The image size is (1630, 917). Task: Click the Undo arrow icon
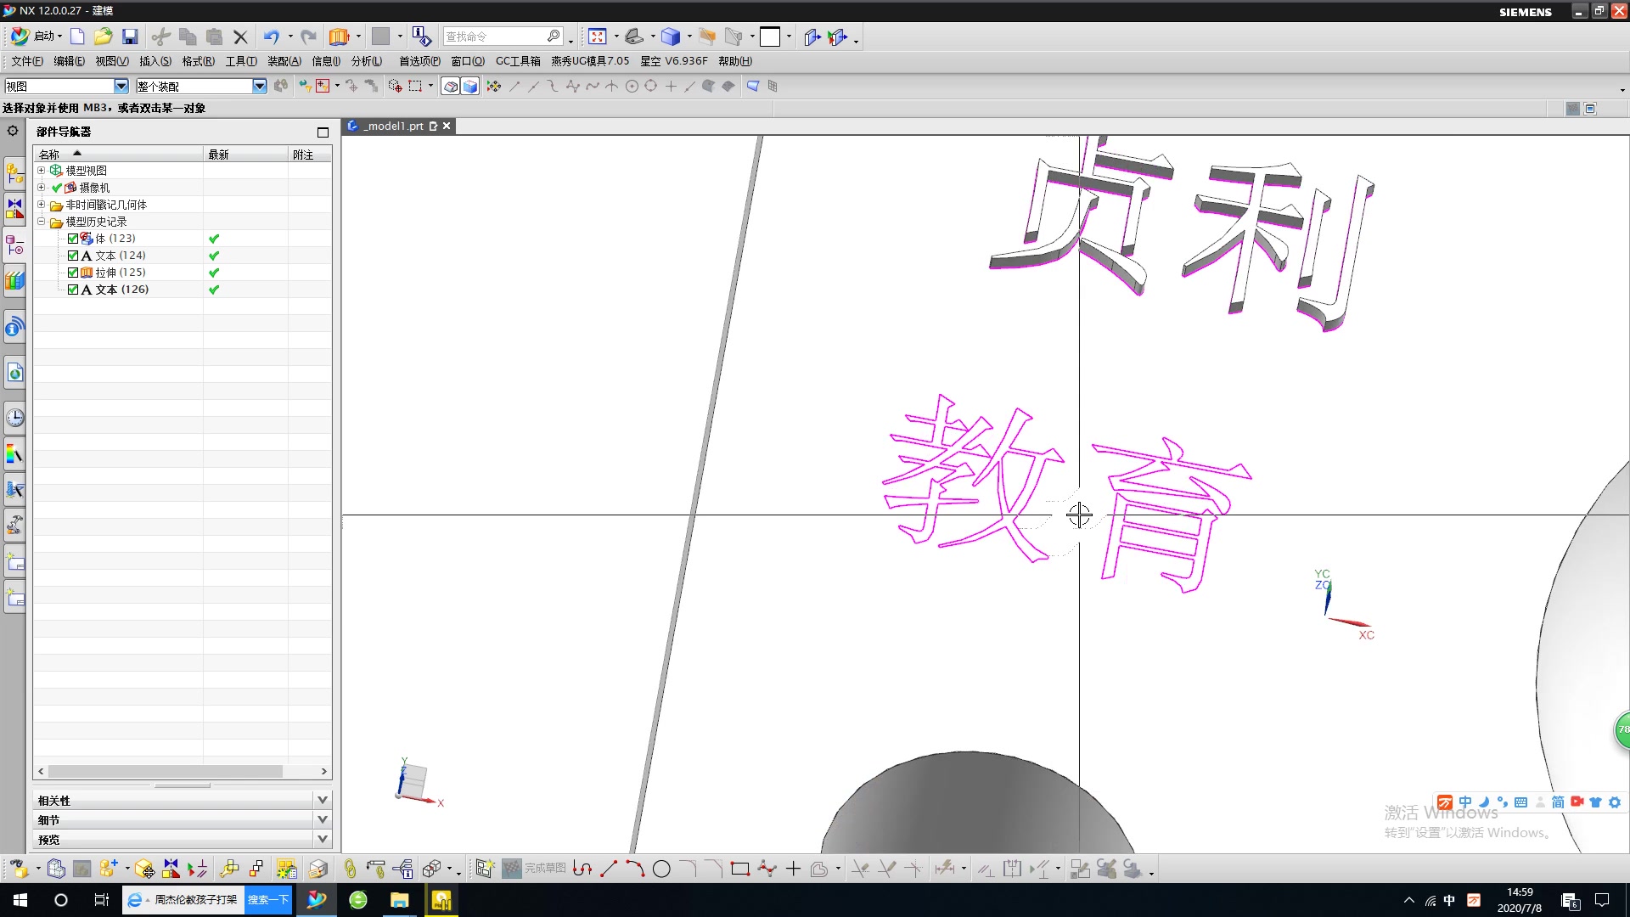pos(271,37)
